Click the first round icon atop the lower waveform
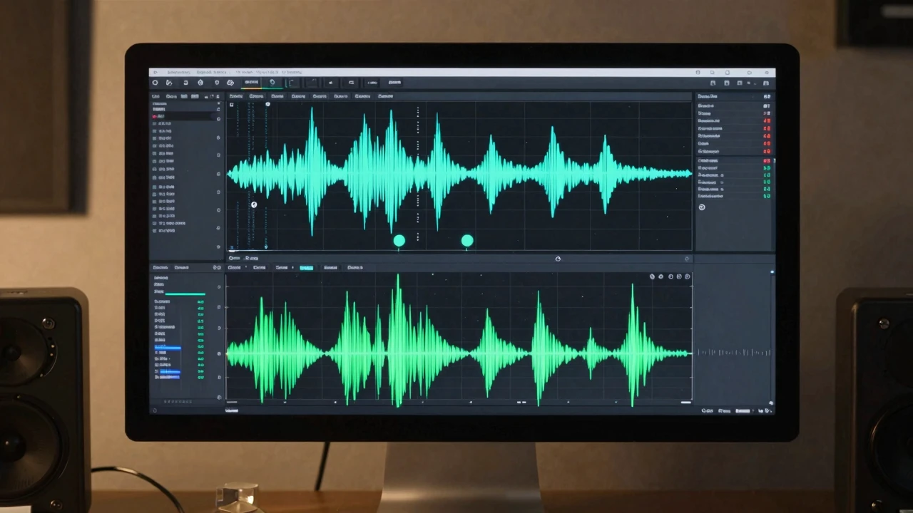 click(652, 276)
